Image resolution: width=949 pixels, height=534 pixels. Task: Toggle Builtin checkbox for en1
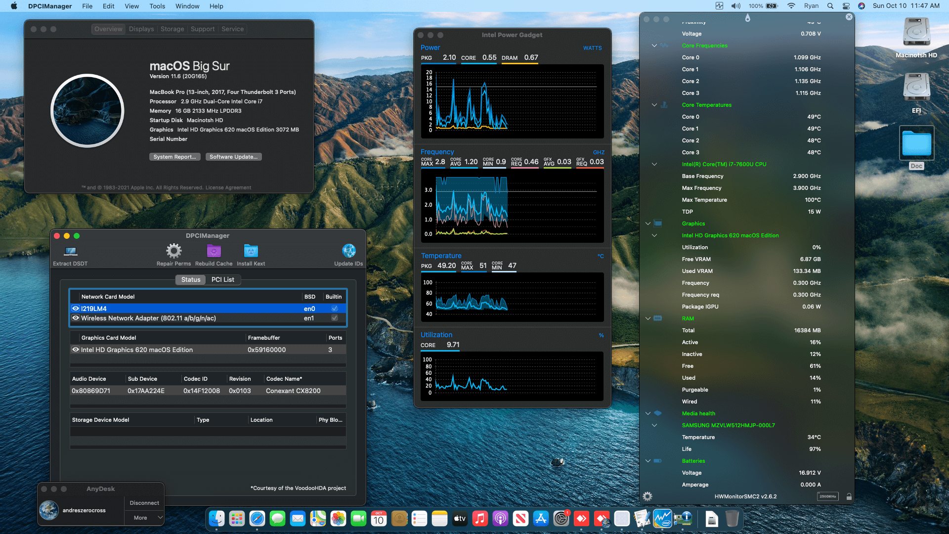[x=335, y=318]
